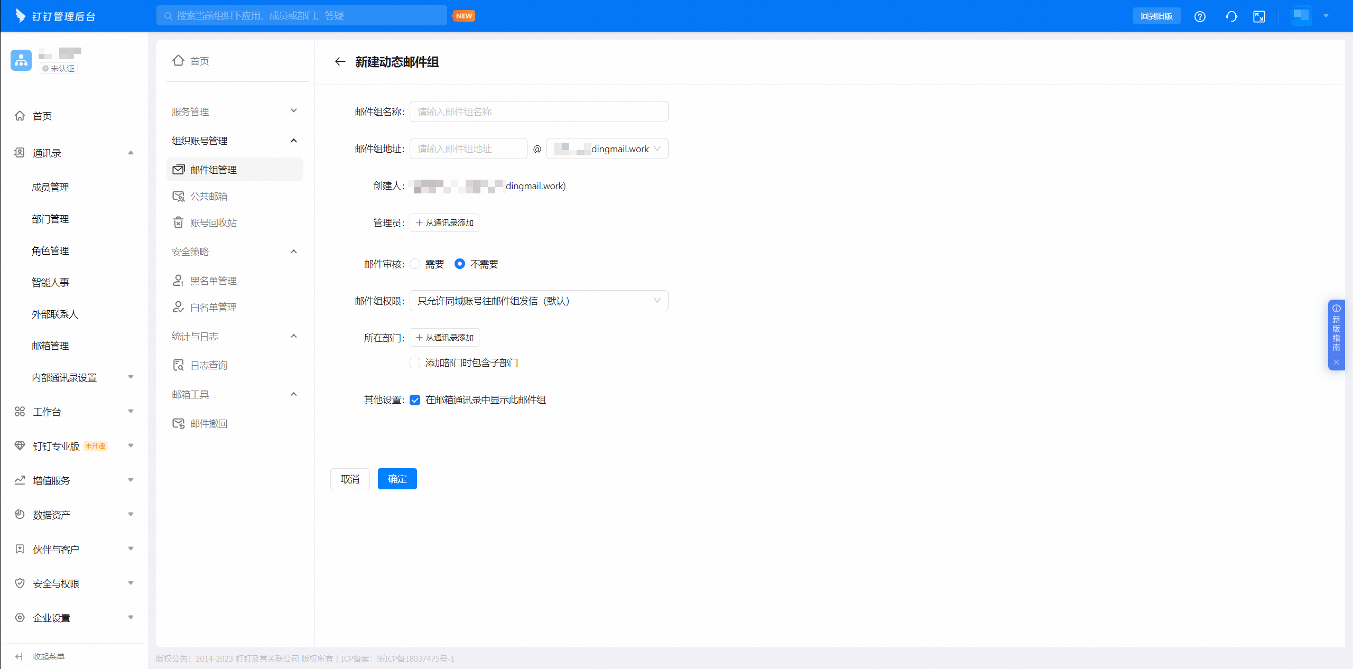Uncheck 在邮箱通讯录中显示此邮件组

click(x=415, y=400)
